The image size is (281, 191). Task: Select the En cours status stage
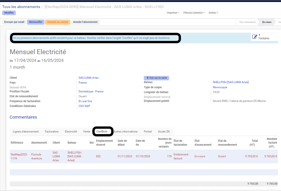tap(267, 22)
